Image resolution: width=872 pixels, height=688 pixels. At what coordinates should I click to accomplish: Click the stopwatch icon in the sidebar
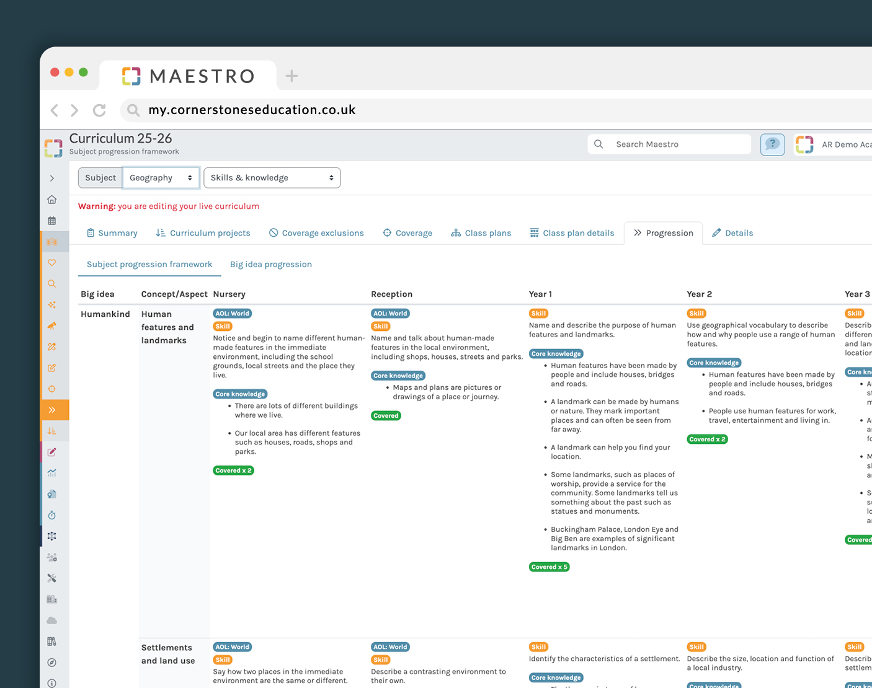(52, 515)
